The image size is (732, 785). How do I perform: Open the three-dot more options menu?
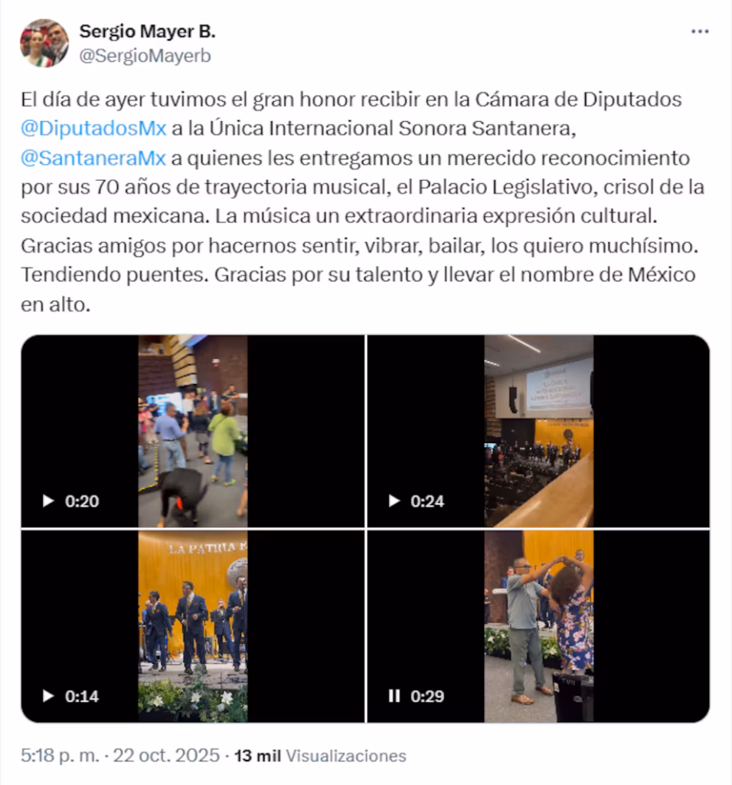700,31
